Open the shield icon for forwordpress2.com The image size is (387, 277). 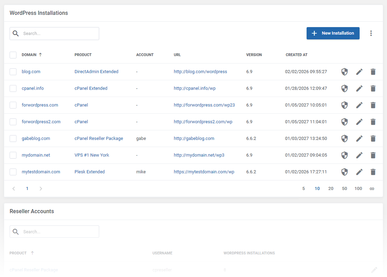pyautogui.click(x=344, y=122)
